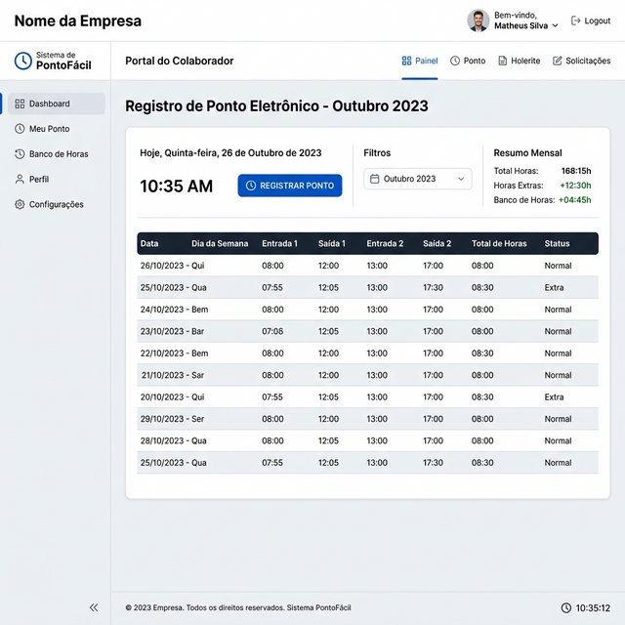
Task: Switch to the Ponto tab
Action: coord(468,61)
